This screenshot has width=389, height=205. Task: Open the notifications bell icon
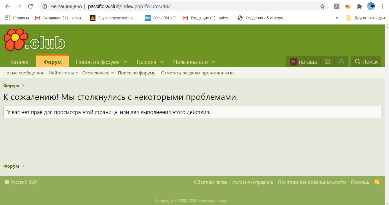click(x=341, y=62)
